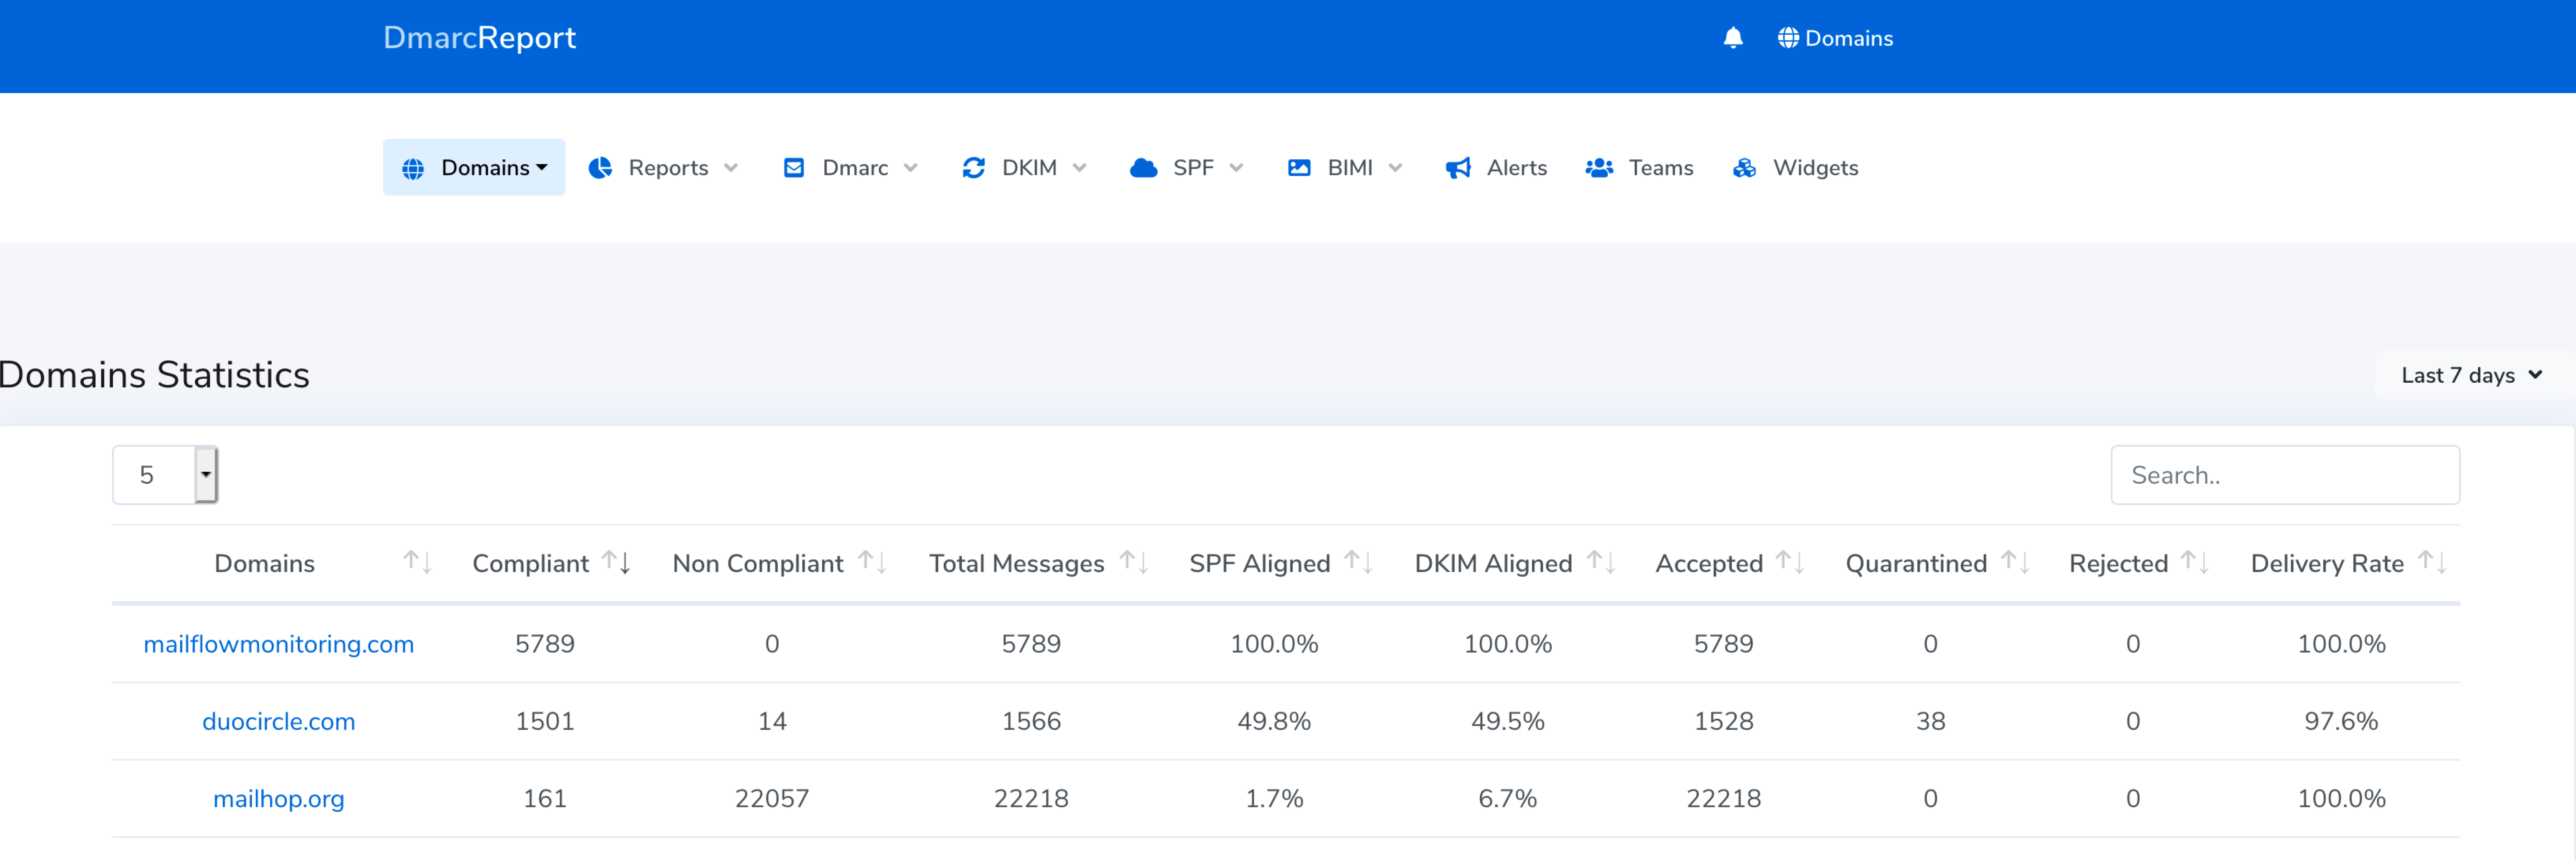Click duocircle.com accepted value 1528
This screenshot has width=2576, height=860.
click(x=1723, y=721)
